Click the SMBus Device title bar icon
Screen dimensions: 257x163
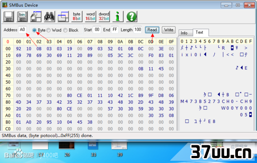4,5
